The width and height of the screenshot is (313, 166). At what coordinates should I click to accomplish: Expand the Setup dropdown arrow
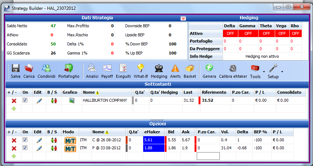point(282,72)
